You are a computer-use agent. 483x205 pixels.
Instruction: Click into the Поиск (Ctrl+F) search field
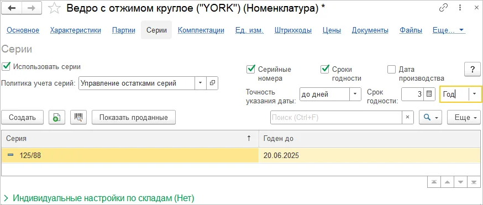336,118
